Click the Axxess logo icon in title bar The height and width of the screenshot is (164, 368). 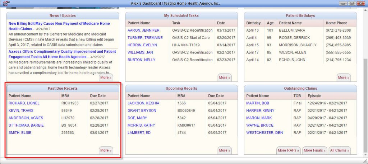[4, 4]
